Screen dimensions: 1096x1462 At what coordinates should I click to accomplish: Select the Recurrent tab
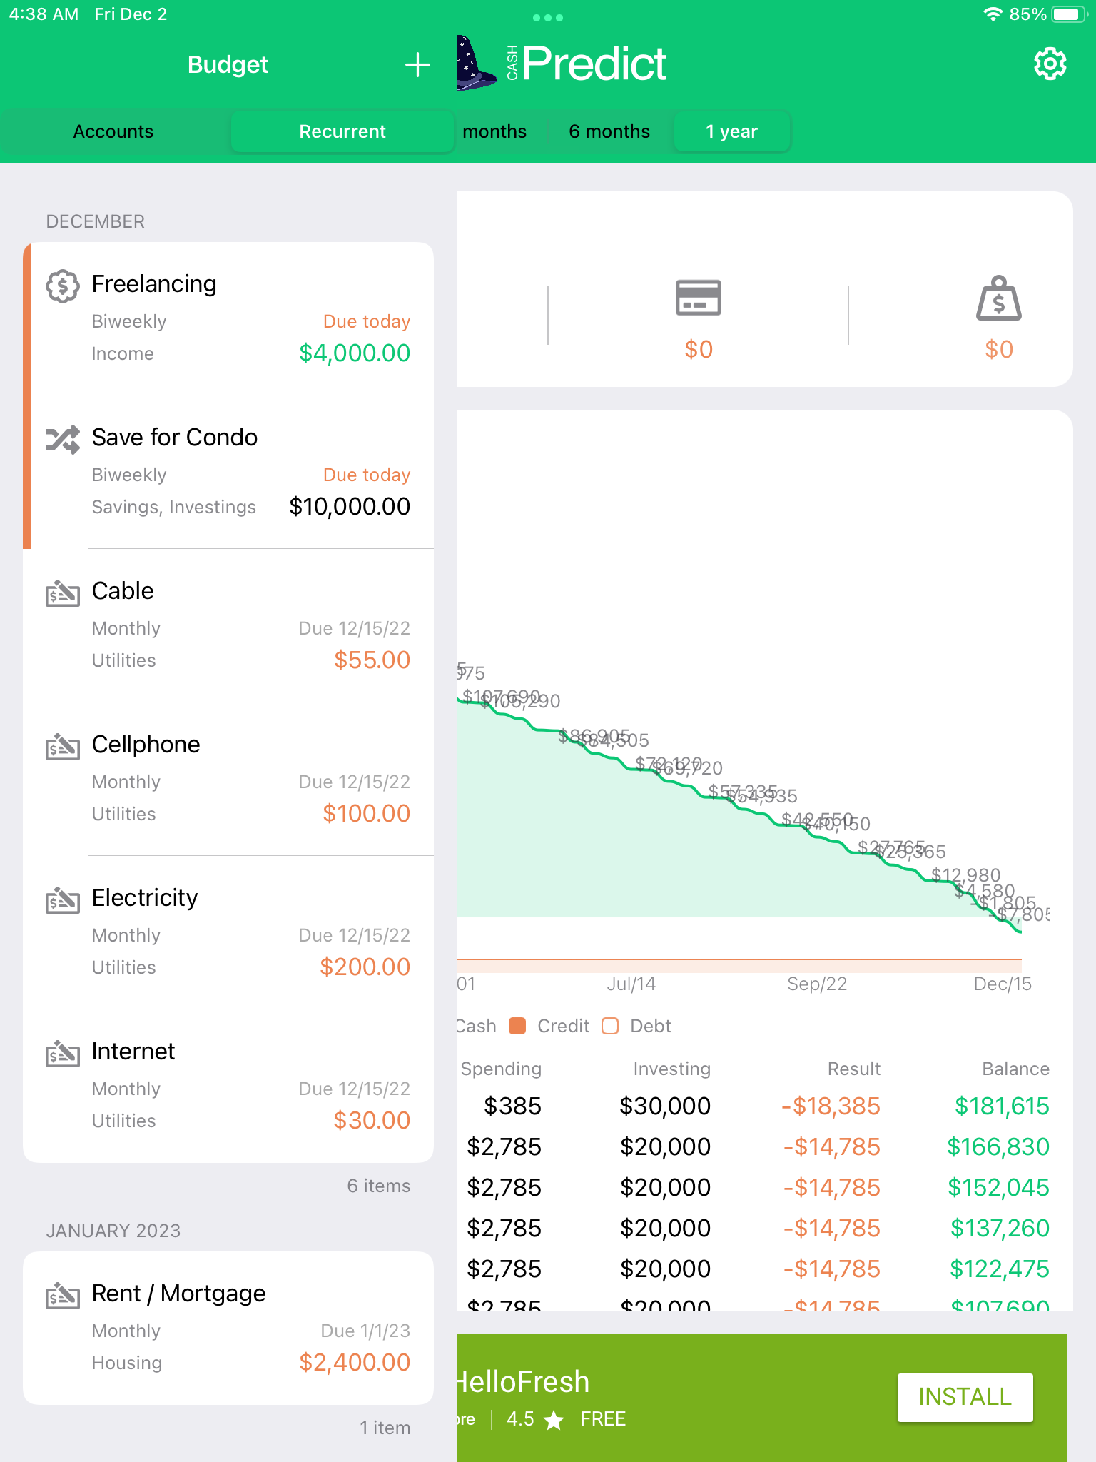[342, 131]
